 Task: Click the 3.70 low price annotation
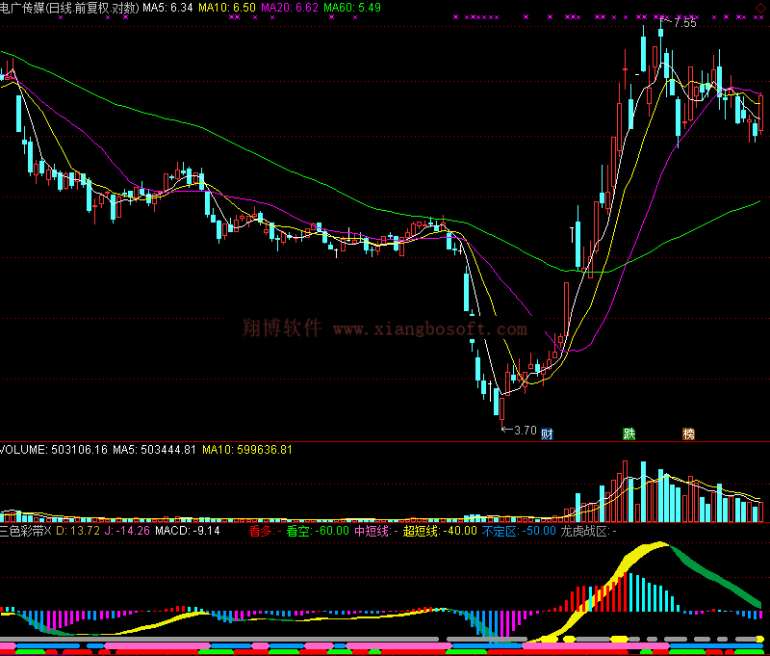(x=525, y=431)
